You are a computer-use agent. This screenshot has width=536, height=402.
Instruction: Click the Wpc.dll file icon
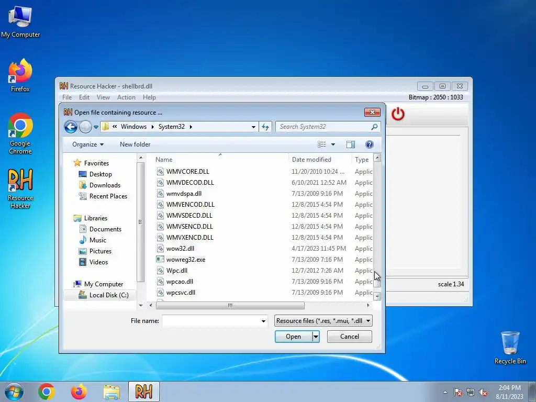coord(160,271)
